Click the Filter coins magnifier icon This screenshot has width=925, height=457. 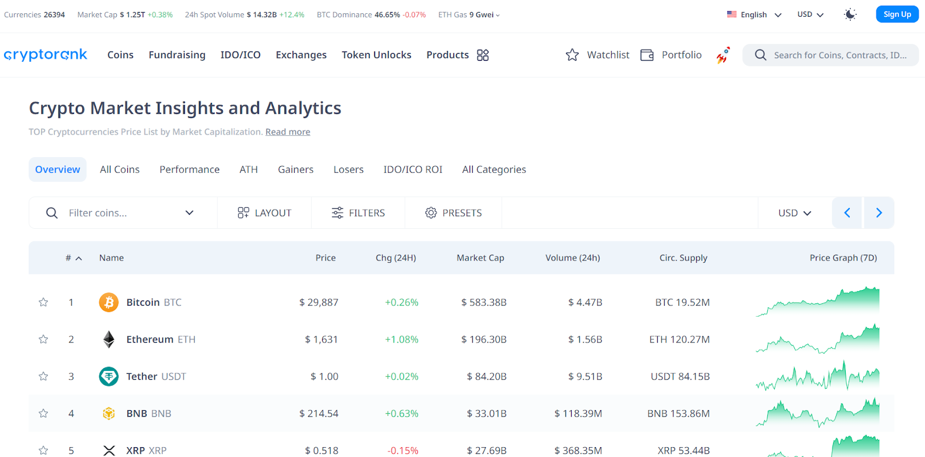[51, 213]
